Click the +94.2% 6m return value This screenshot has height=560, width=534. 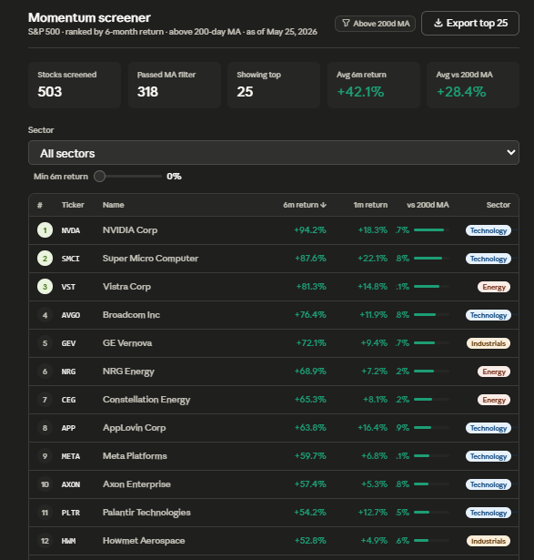point(310,230)
